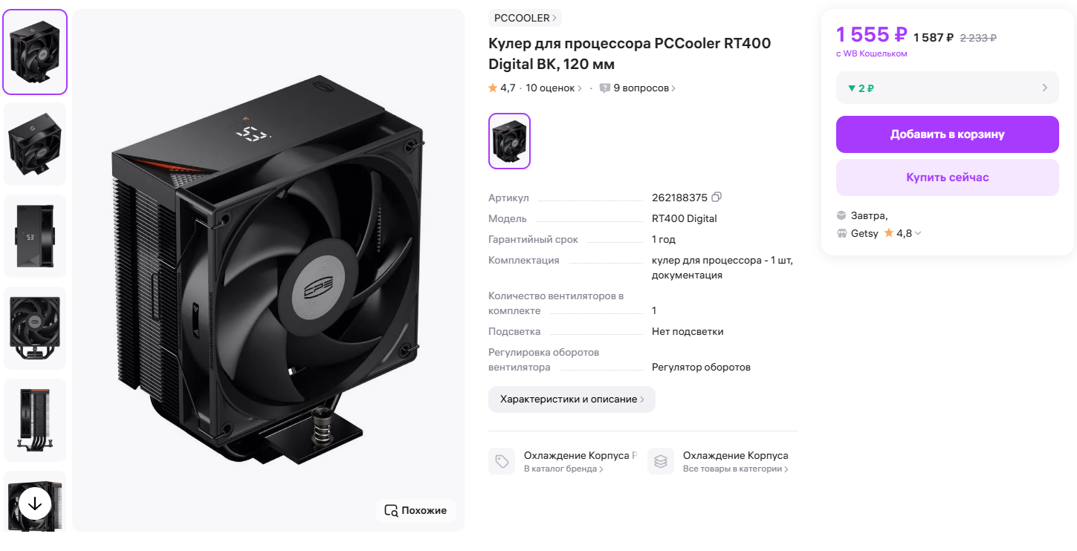Select the black color variant swatch
Screen dimensions: 1077x551
click(509, 141)
